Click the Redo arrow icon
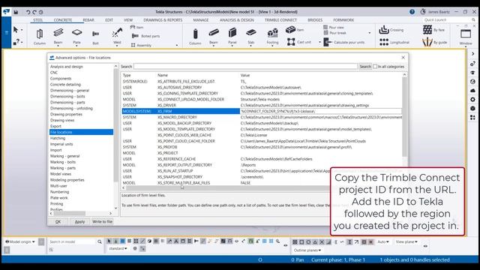 click(x=34, y=12)
